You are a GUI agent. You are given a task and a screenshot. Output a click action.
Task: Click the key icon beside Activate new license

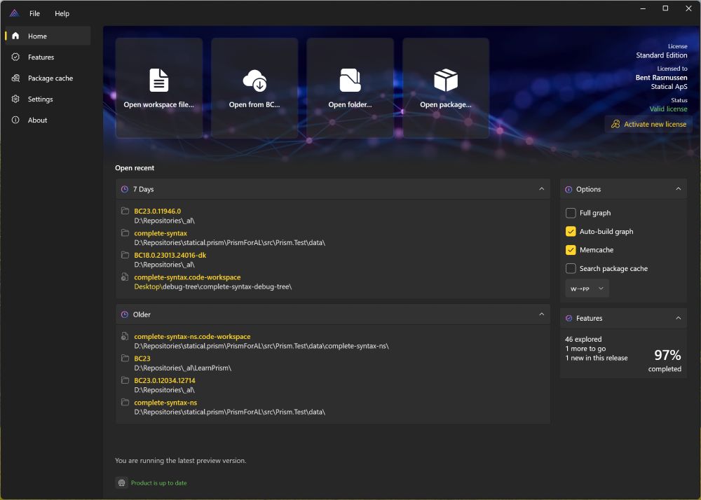(615, 124)
